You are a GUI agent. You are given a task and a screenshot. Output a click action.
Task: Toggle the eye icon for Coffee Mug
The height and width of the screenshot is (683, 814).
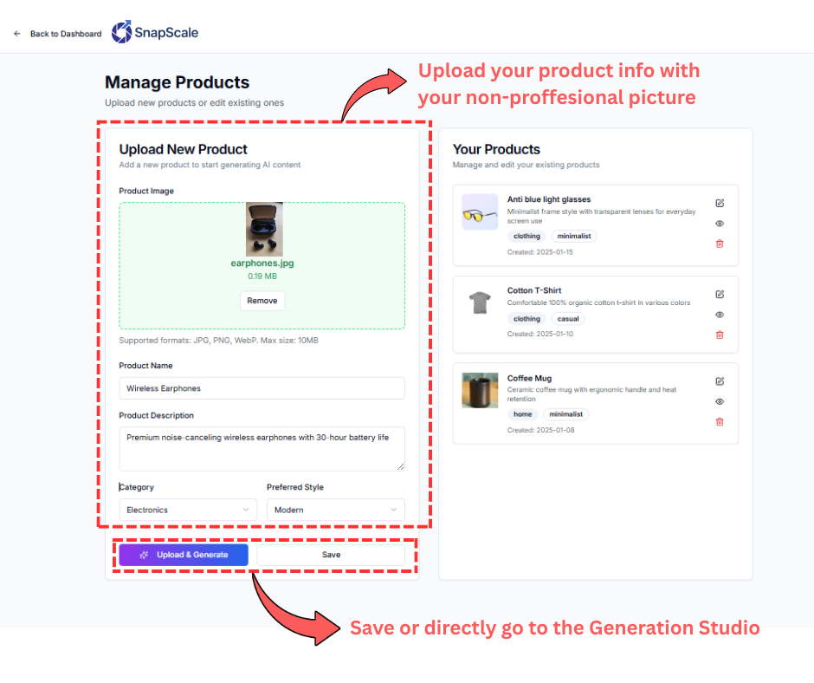[719, 401]
